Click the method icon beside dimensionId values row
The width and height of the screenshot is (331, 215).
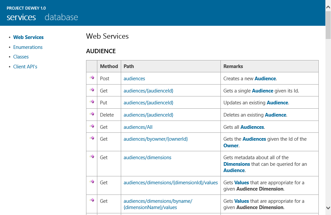click(x=92, y=182)
